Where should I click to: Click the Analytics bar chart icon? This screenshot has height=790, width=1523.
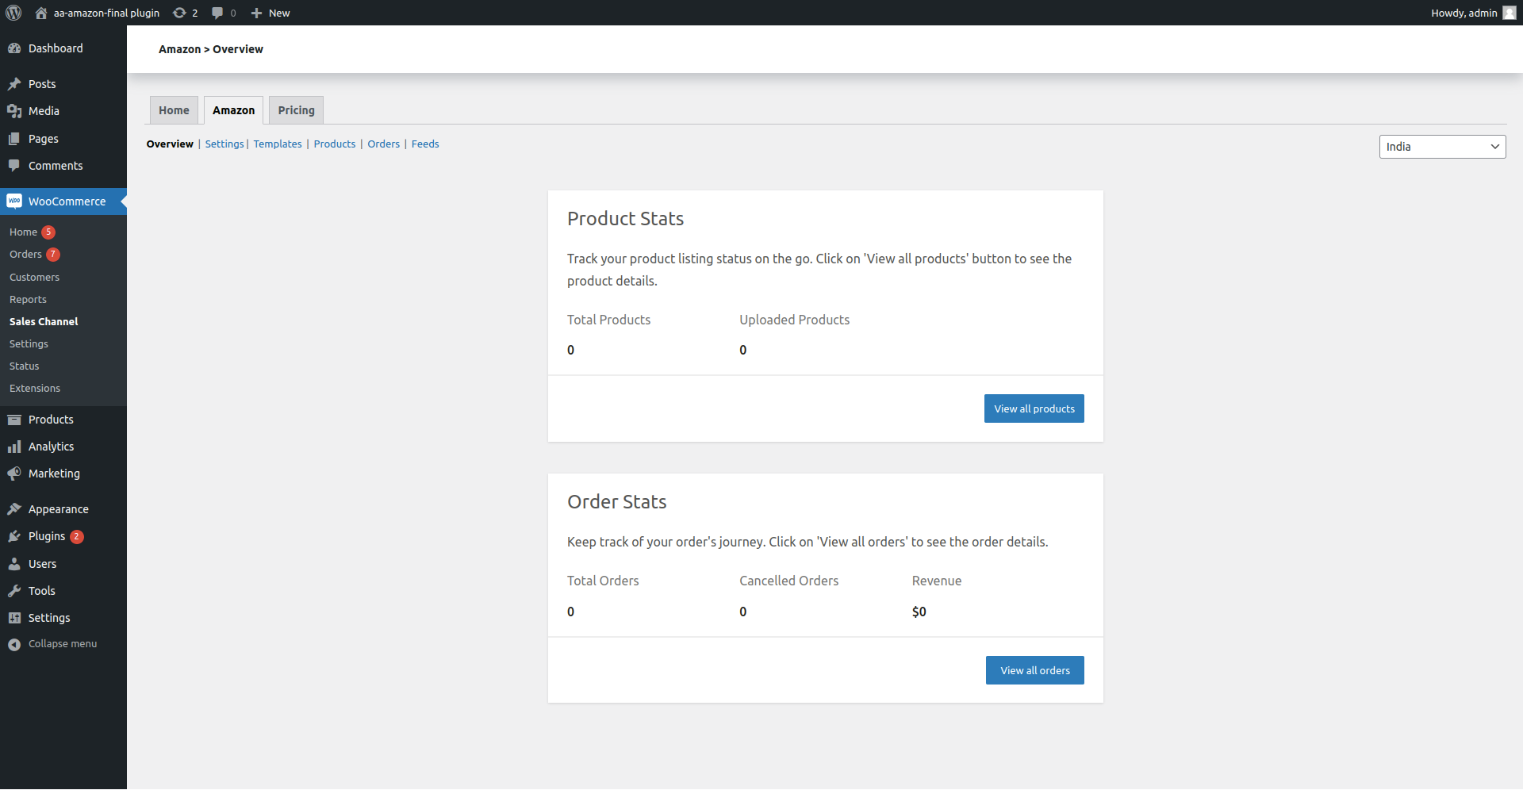tap(14, 447)
